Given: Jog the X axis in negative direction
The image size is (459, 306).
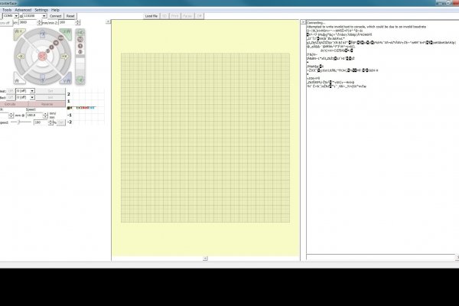Looking at the screenshot, I should pos(23,57).
